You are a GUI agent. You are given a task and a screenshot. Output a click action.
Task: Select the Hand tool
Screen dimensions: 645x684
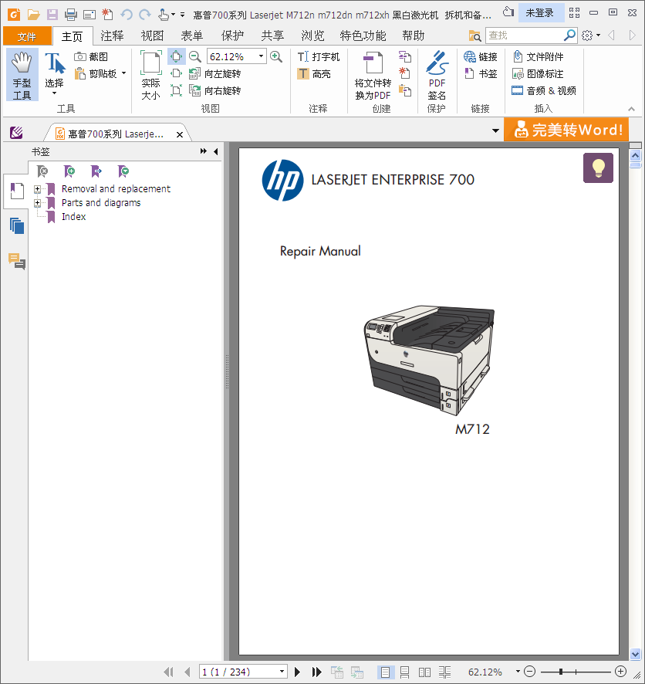22,75
